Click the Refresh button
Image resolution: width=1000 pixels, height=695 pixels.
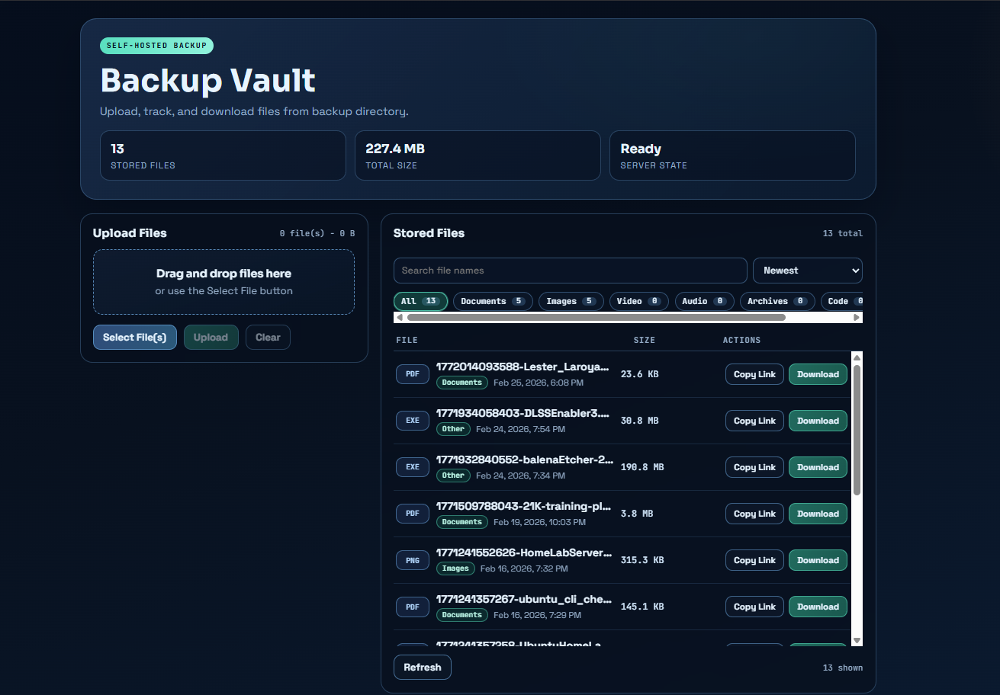[x=422, y=667]
